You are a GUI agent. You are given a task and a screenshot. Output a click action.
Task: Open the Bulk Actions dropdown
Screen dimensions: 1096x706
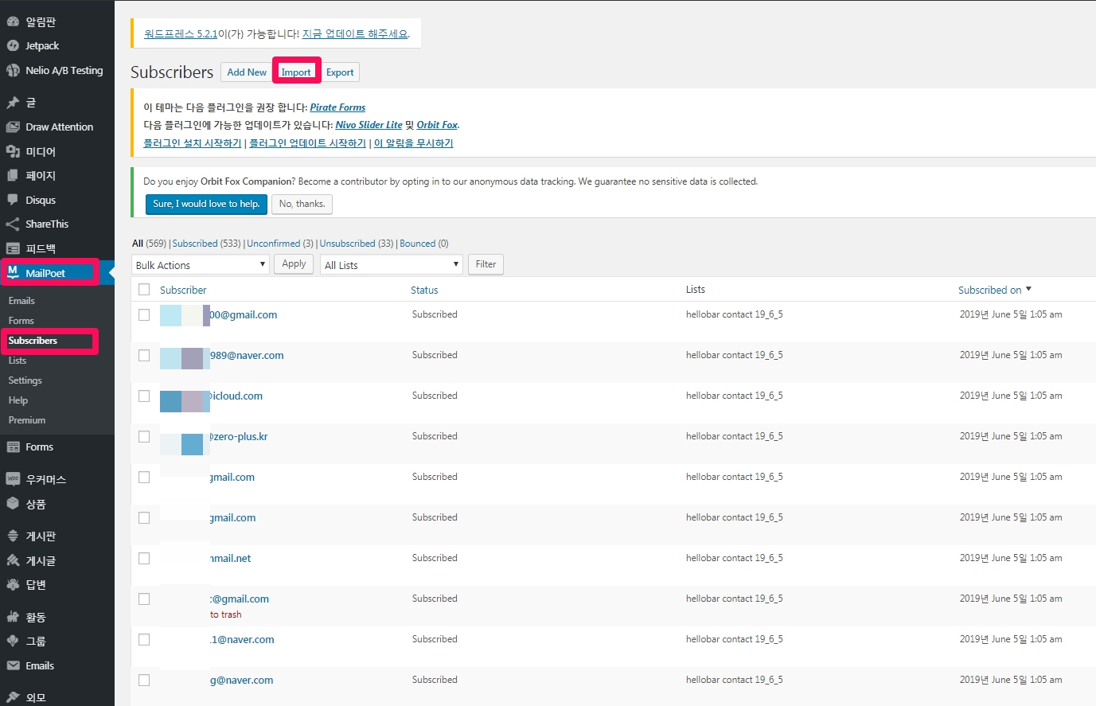point(200,265)
